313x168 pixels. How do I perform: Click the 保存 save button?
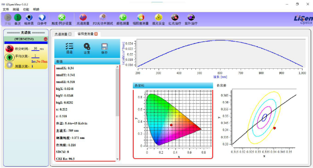coord(104,48)
